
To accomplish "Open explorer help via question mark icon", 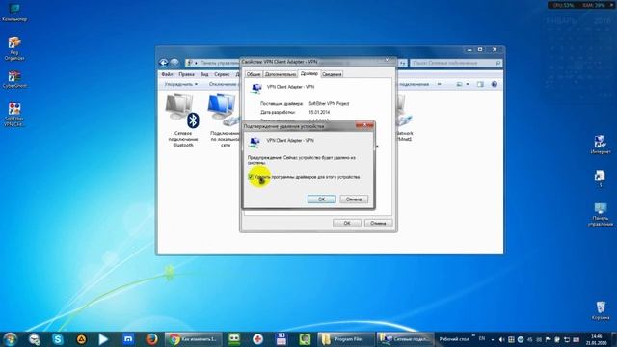I will [495, 84].
